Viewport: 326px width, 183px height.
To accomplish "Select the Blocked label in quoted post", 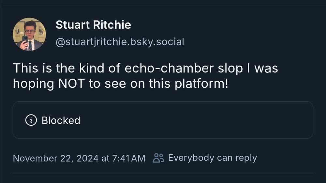I will pos(61,120).
